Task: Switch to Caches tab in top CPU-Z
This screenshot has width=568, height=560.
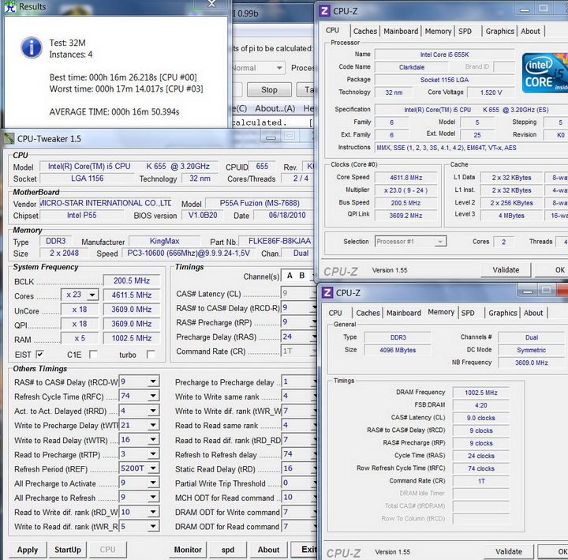Action: pos(365,31)
